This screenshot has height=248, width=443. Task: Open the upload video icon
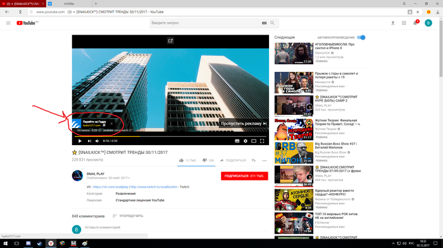[393, 23]
